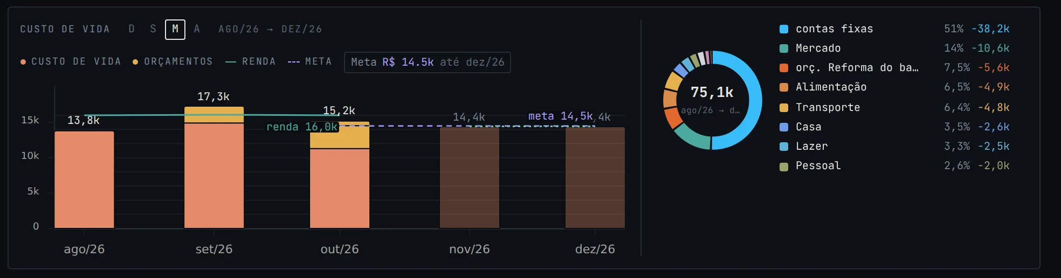Click the out/26 yellow budget segment
This screenshot has width=1061, height=278.
(x=340, y=135)
